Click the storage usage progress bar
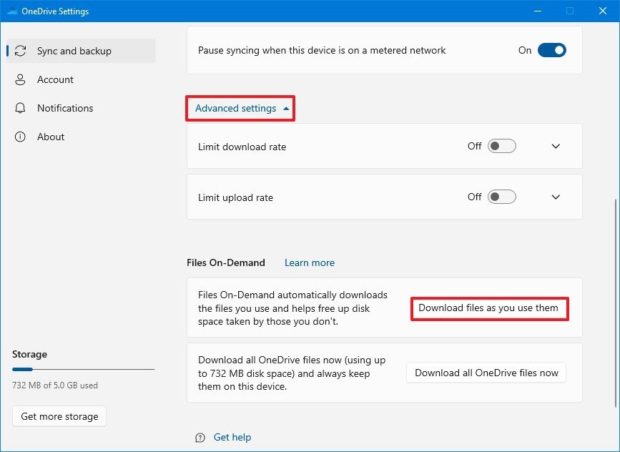Image resolution: width=620 pixels, height=452 pixels. [83, 369]
